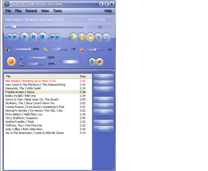Open the Record menu
208x171 pixels.
point(31,11)
